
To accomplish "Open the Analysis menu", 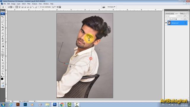I will tap(34, 4).
